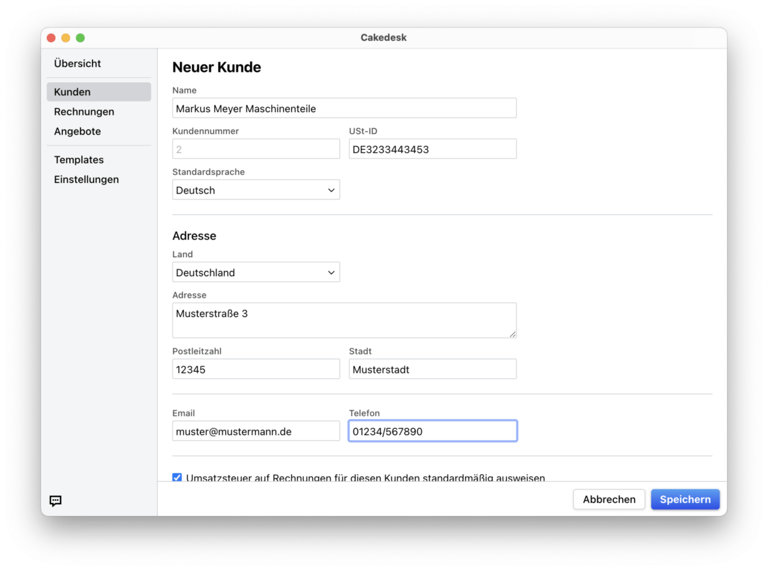Click the yellow minimize window button
This screenshot has height=570, width=768.
65,38
